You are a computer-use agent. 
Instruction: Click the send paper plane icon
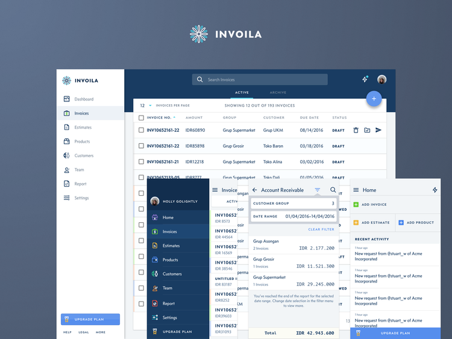pyautogui.click(x=378, y=130)
